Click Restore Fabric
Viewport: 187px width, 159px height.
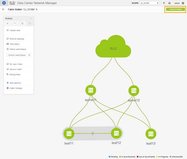(14, 69)
